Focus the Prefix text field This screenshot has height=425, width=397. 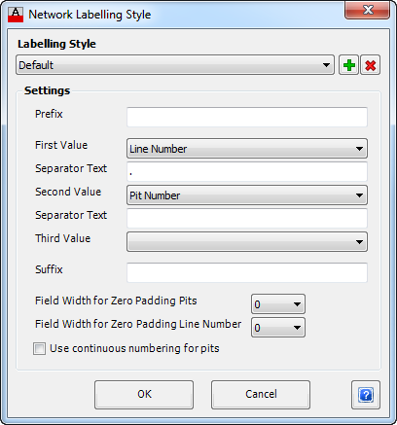[247, 117]
